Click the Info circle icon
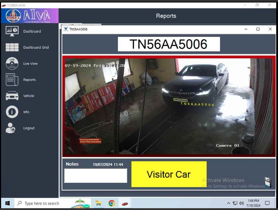Image resolution: width=278 pixels, height=210 pixels. click(x=12, y=112)
